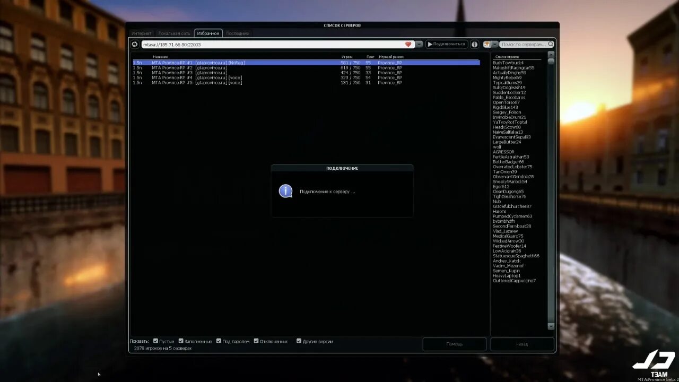The image size is (679, 382).
Task: Select server 'MTA Province-RP #3'
Action: click(x=306, y=73)
